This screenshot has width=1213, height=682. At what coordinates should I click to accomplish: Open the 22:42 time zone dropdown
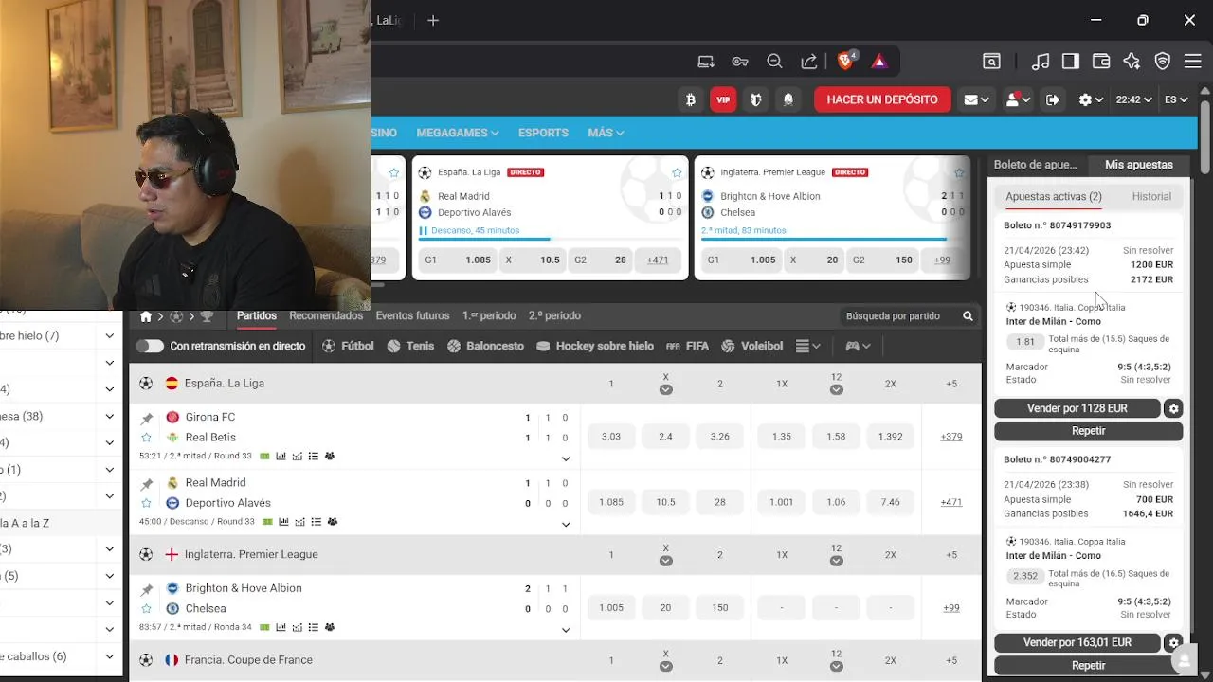point(1133,99)
